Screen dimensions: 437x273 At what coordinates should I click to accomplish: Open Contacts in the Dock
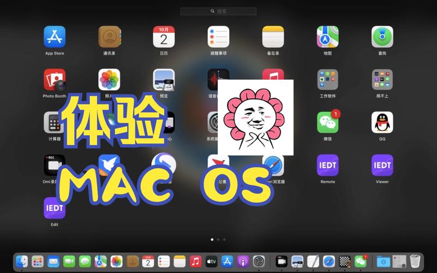click(x=133, y=262)
